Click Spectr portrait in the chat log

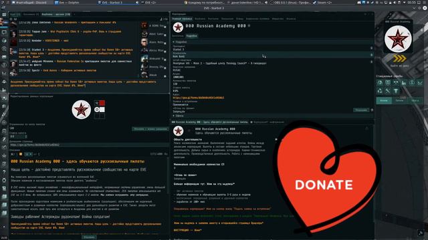13,73
